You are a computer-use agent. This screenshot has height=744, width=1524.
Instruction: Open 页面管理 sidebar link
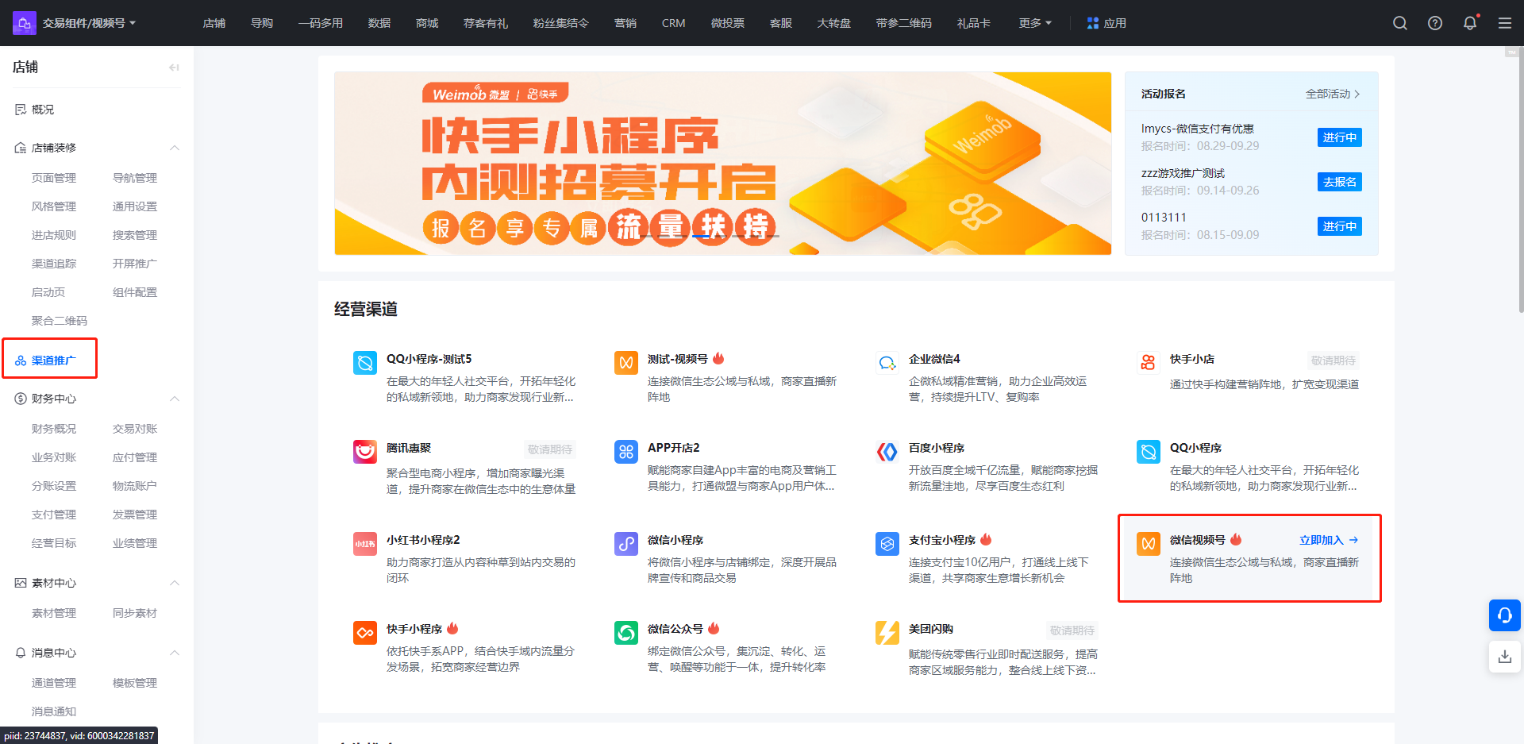54,178
